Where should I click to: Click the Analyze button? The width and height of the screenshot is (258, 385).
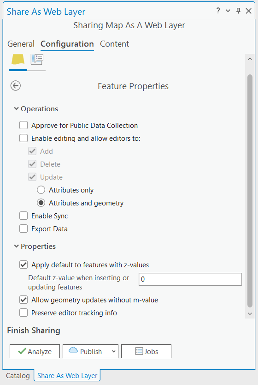(35, 351)
